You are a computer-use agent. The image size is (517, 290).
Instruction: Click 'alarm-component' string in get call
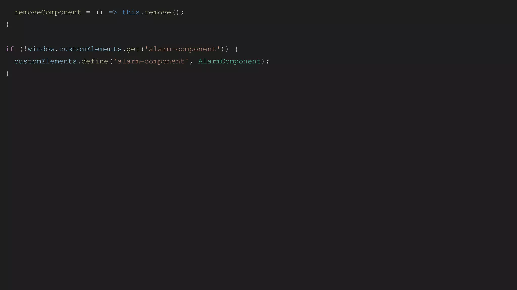pyautogui.click(x=182, y=49)
